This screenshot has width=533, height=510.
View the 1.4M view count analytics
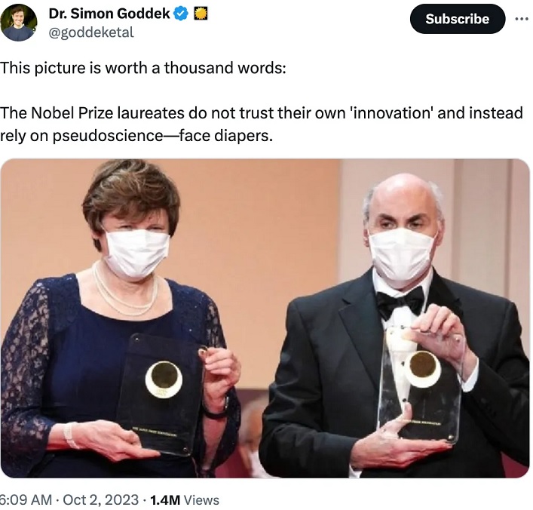pyautogui.click(x=165, y=500)
